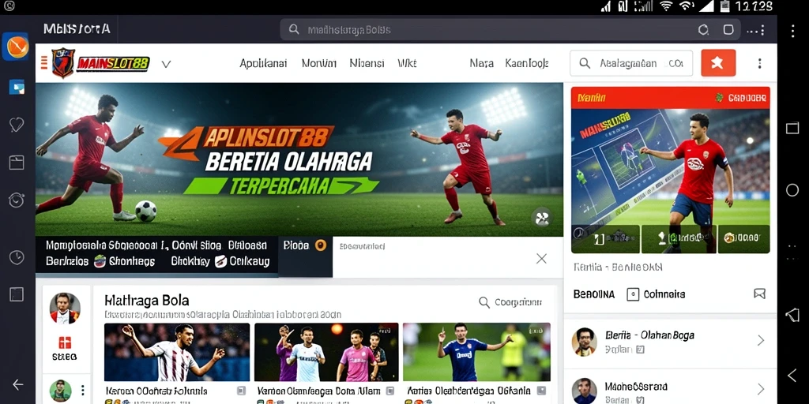809x404 pixels.
Task: Open Android overflow dots at top right
Action: pyautogui.click(x=793, y=31)
